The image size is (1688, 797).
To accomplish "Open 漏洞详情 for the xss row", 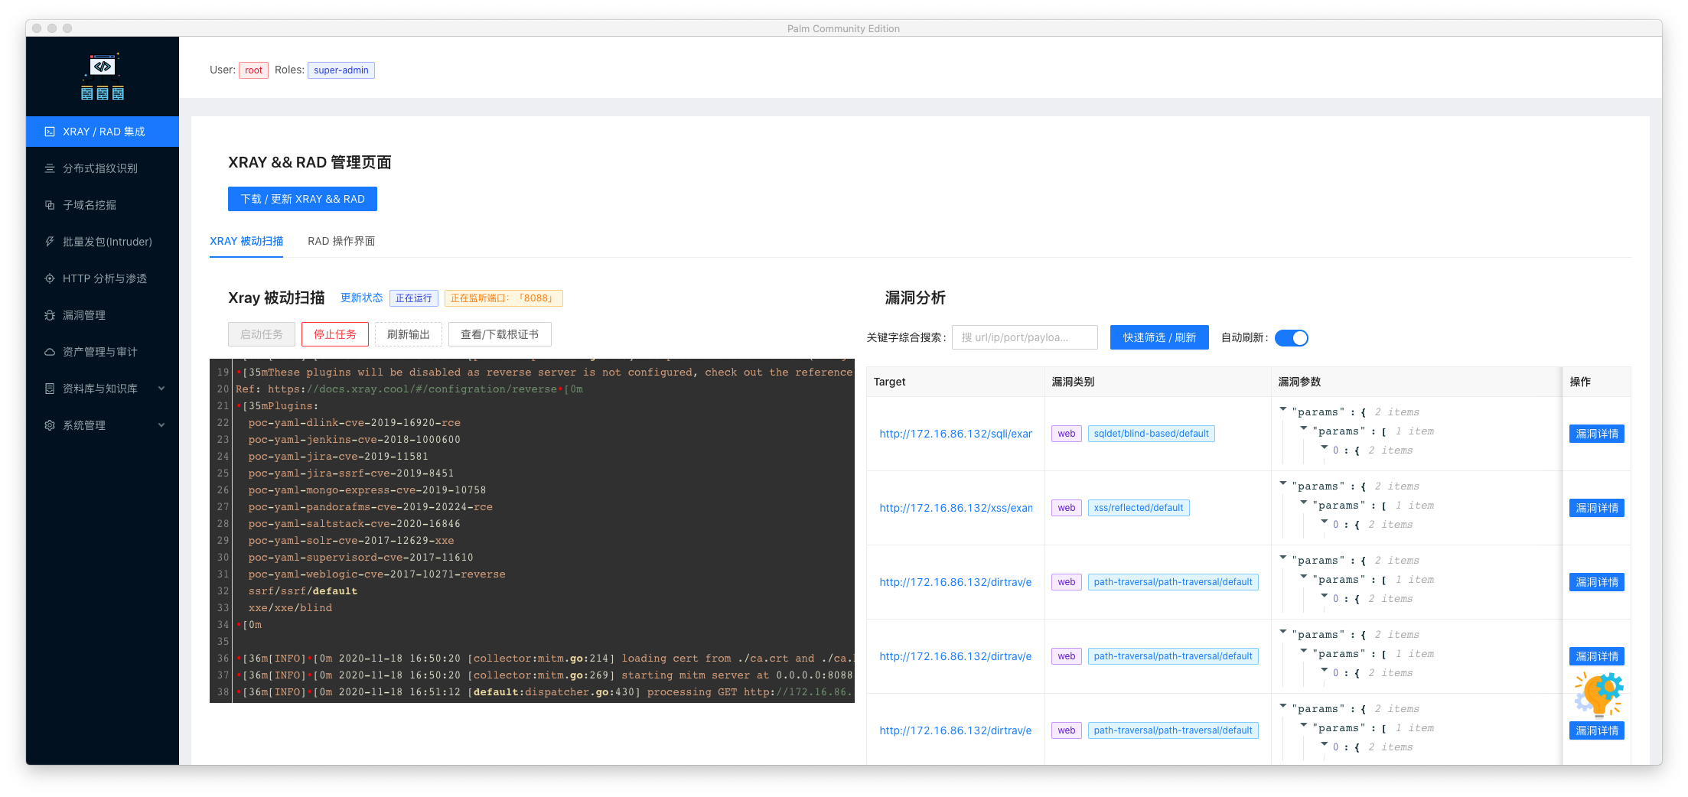I will pos(1597,508).
